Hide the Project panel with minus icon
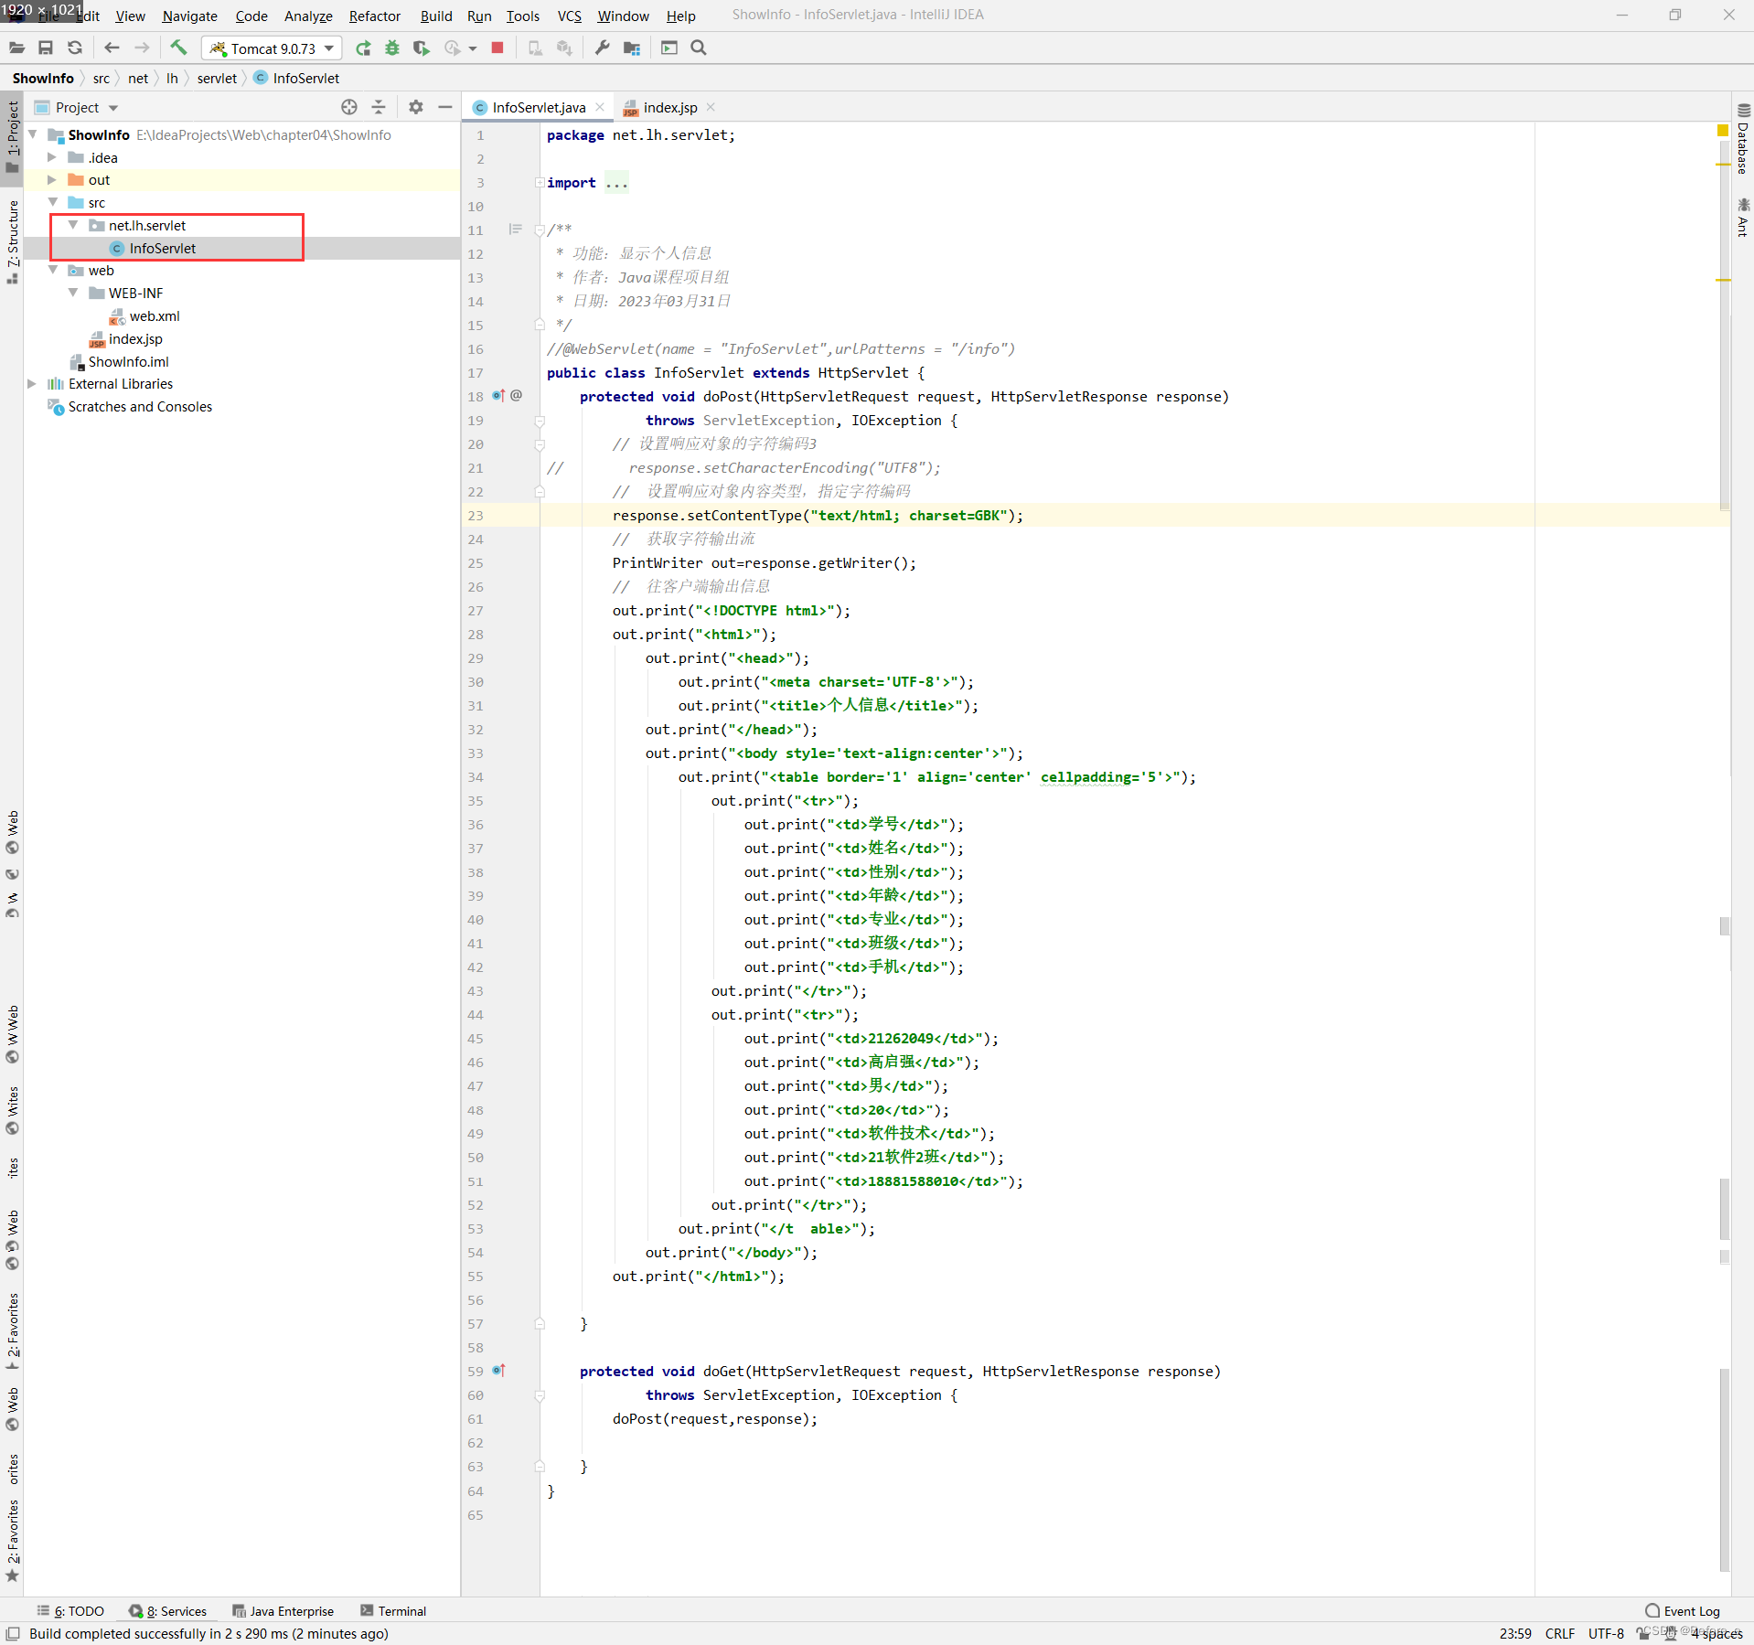 coord(445,107)
